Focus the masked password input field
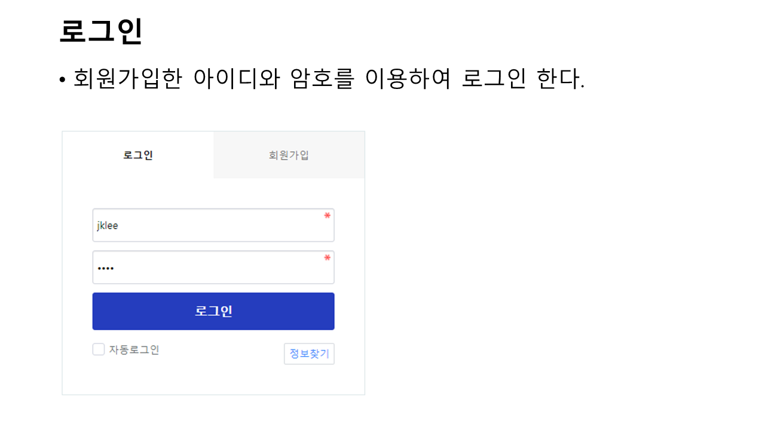The height and width of the screenshot is (430, 765). click(x=213, y=268)
